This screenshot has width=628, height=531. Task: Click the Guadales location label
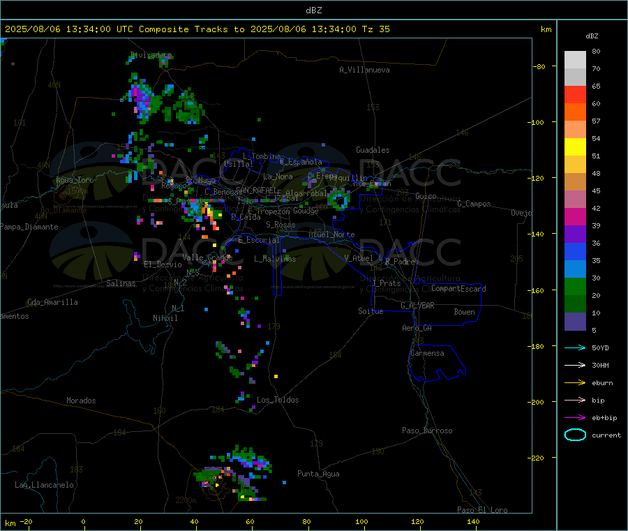pyautogui.click(x=373, y=150)
